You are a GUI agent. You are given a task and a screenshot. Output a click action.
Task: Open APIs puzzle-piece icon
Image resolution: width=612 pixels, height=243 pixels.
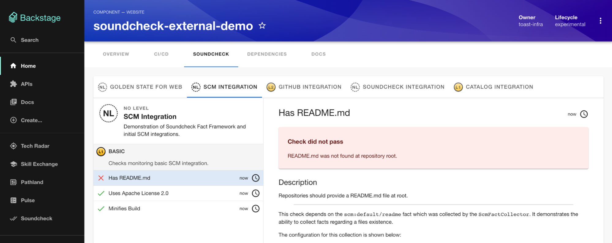click(13, 84)
